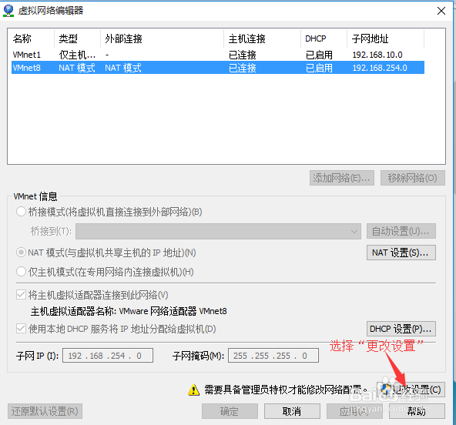This screenshot has height=425, width=456.
Task: Click subnet address 192.168.10.0 cell
Action: pyautogui.click(x=377, y=55)
